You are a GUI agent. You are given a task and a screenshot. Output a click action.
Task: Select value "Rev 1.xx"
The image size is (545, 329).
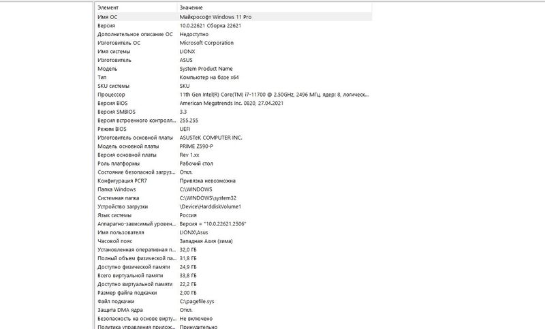(189, 155)
